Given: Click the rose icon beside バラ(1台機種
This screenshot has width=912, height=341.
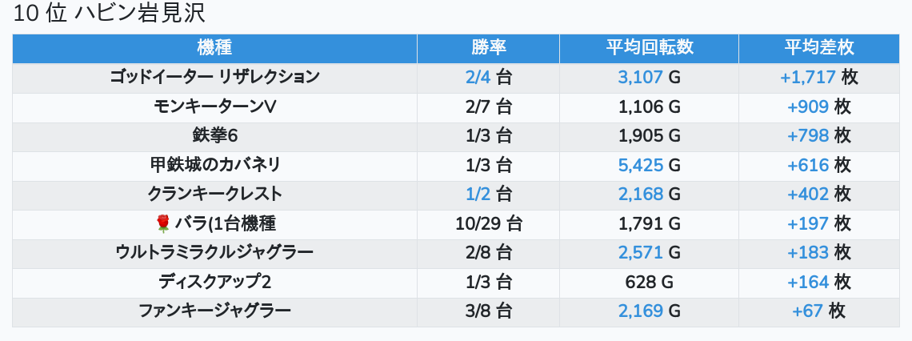Looking at the screenshot, I should pyautogui.click(x=163, y=224).
